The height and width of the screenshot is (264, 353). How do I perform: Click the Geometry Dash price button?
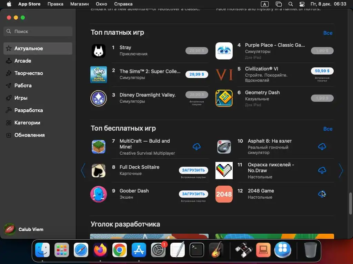tap(322, 98)
